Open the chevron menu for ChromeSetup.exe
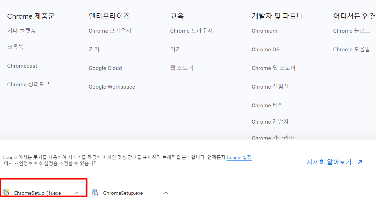 click(x=166, y=193)
